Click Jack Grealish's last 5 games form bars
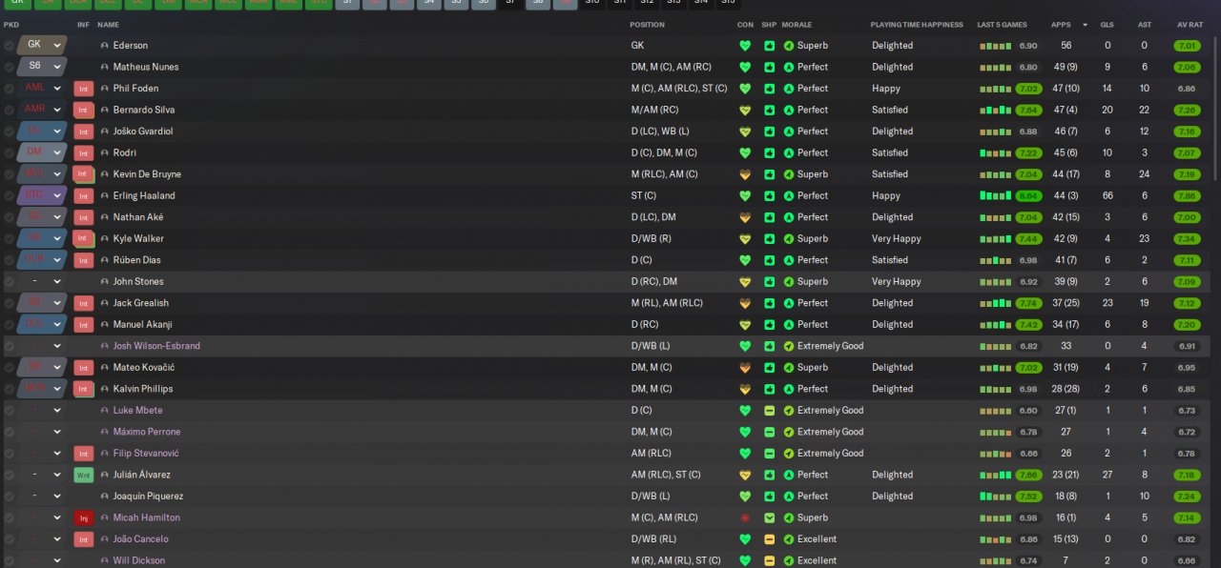Image resolution: width=1221 pixels, height=568 pixels. tap(995, 303)
